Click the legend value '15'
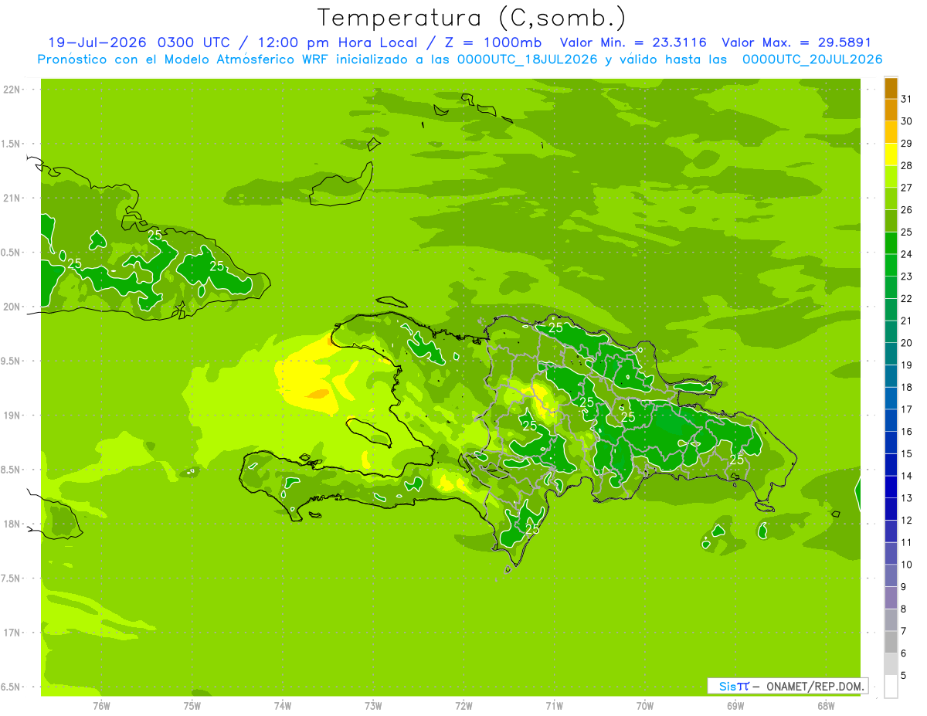Viewport: 927px width, 716px height. [x=907, y=453]
